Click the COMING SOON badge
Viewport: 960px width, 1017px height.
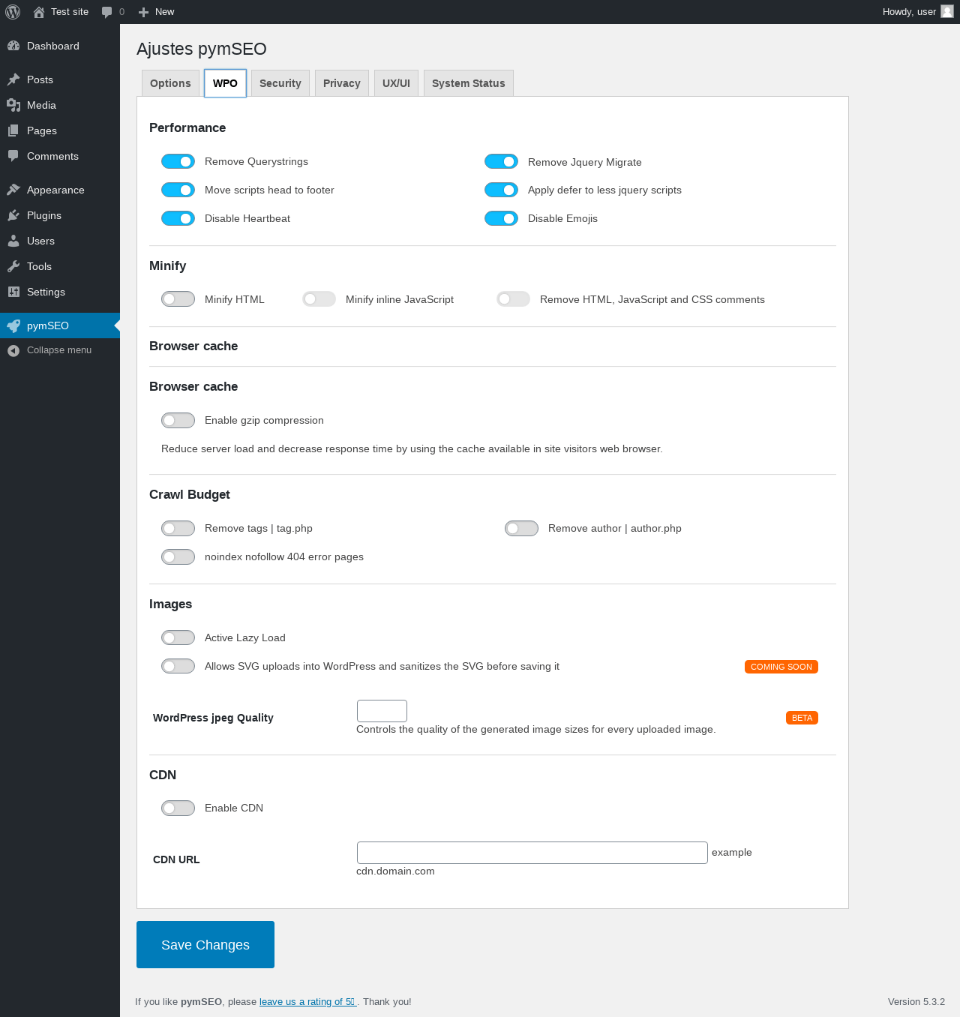point(781,667)
